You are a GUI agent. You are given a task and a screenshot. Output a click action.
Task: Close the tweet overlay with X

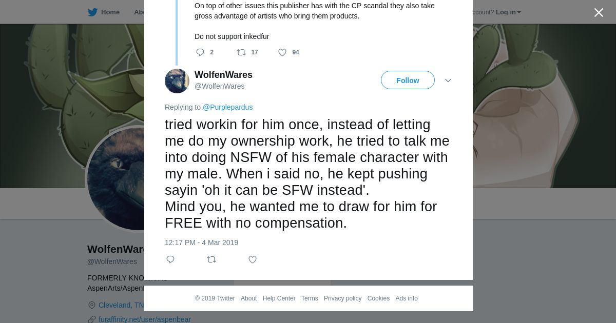click(599, 13)
